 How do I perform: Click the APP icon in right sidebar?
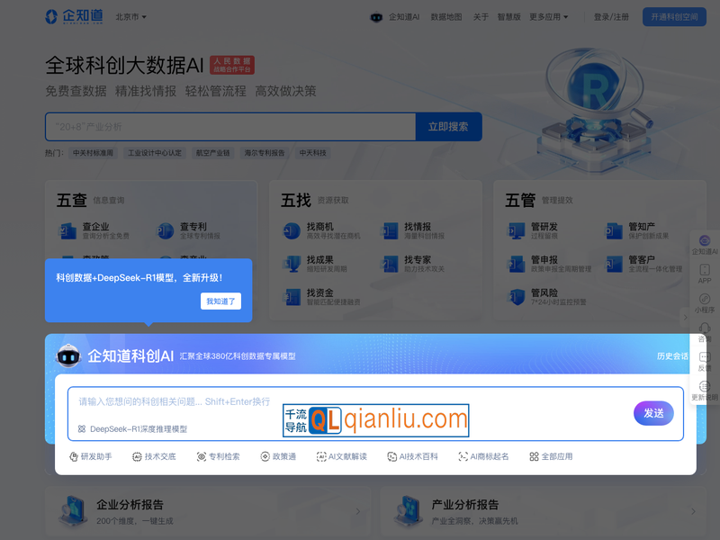(x=703, y=269)
